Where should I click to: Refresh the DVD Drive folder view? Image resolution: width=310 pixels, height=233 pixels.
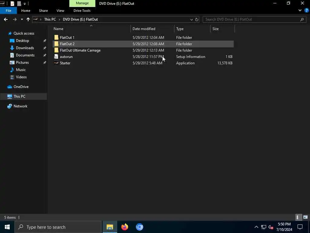(197, 19)
